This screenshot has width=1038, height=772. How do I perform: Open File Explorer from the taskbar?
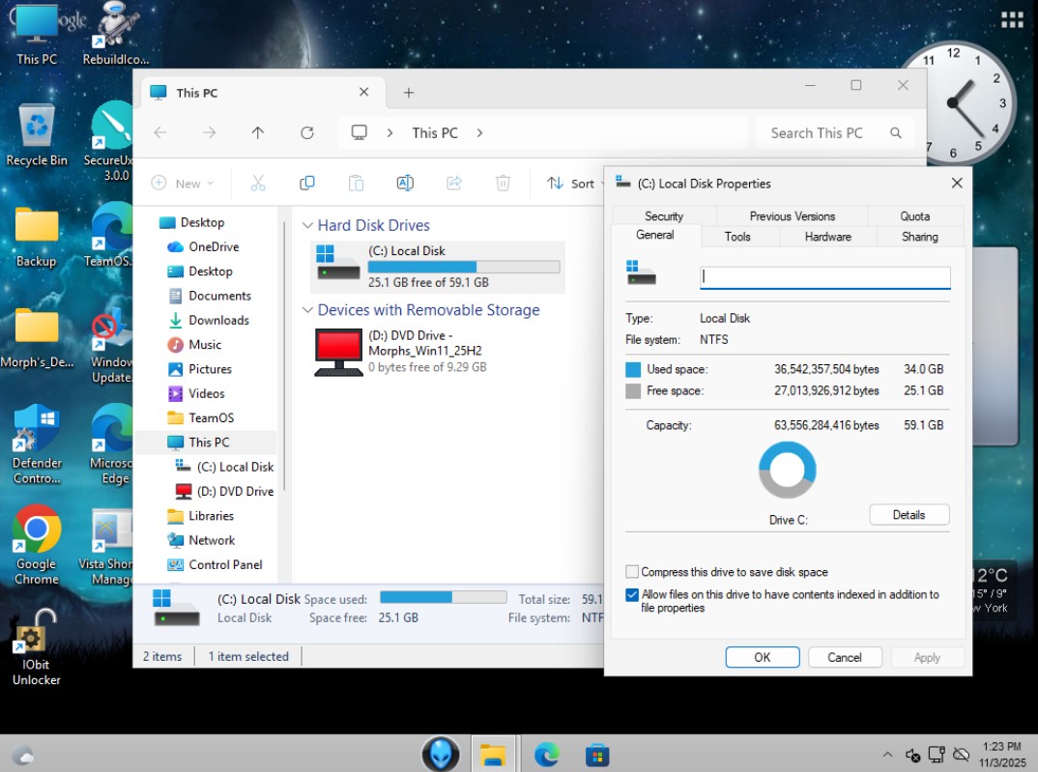(494, 754)
